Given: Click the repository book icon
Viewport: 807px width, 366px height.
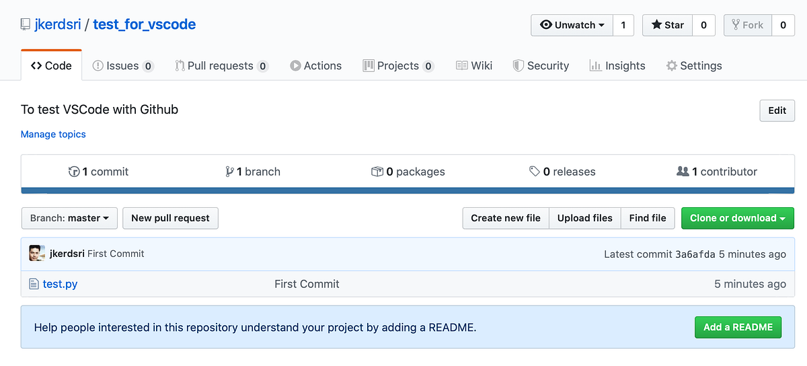Looking at the screenshot, I should click(26, 25).
